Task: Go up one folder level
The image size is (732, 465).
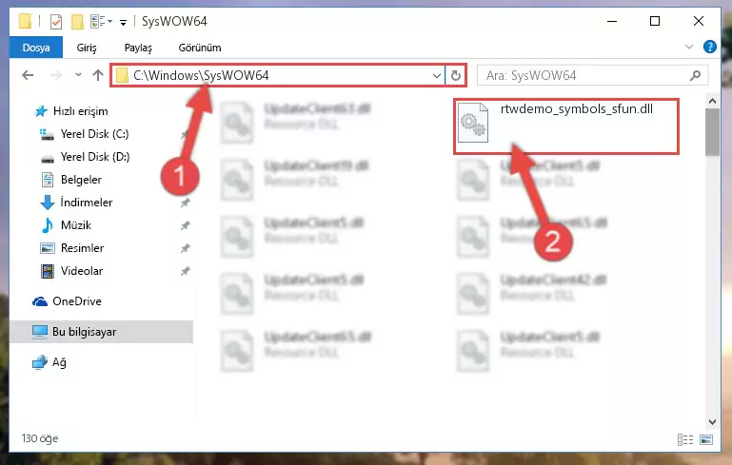Action: 98,75
